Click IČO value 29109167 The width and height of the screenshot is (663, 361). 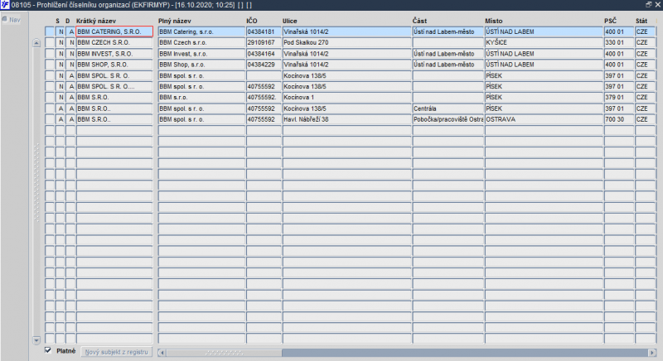click(x=264, y=43)
